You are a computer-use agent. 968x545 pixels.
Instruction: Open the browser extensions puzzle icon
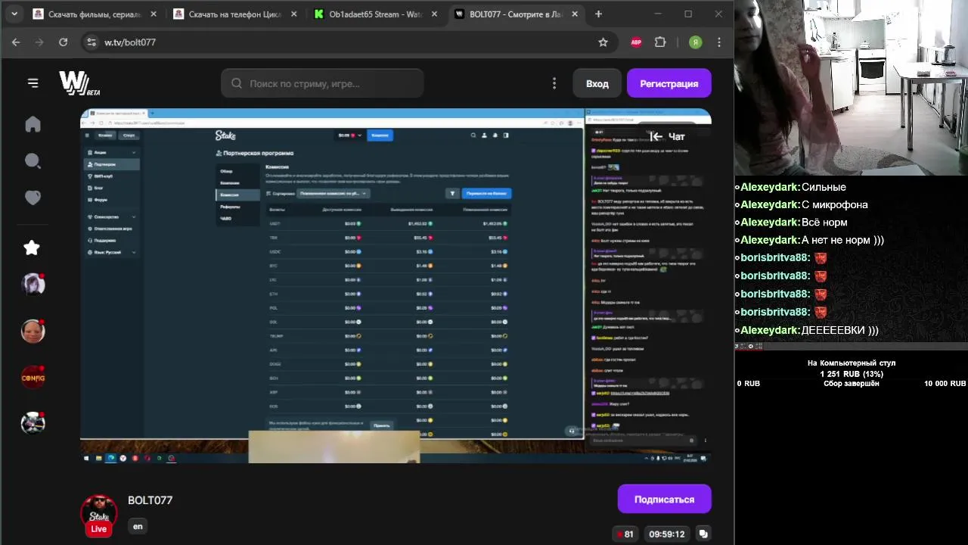point(660,42)
